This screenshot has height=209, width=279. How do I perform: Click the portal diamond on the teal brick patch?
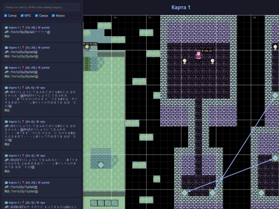coord(101,165)
